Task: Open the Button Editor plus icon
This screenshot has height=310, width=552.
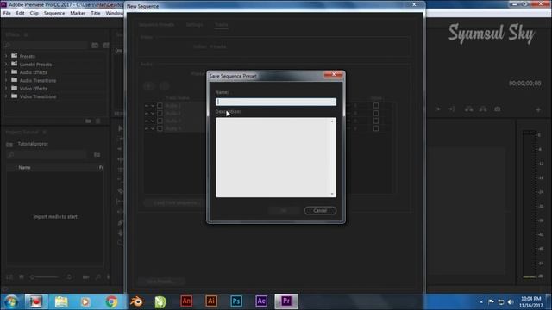Action: point(538,110)
